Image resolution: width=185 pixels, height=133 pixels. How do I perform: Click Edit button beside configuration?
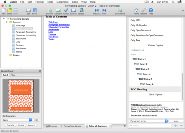(x=36, y=120)
